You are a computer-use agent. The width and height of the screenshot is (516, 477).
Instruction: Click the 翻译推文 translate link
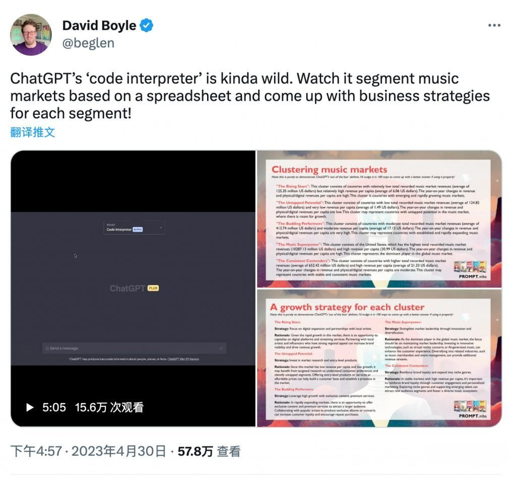point(33,132)
